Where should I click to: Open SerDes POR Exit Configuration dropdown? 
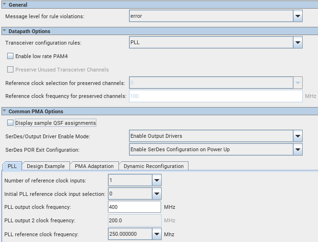click(298, 149)
